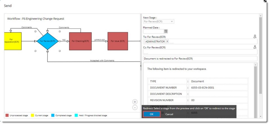Click the message body scrollbar
The image size is (270, 125).
tap(255, 90)
